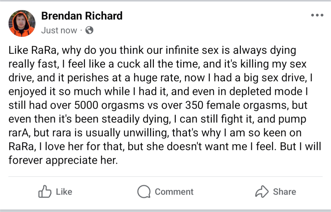Click the last line "forever appreciate her."
This screenshot has height=212, width=331.
coord(63,160)
